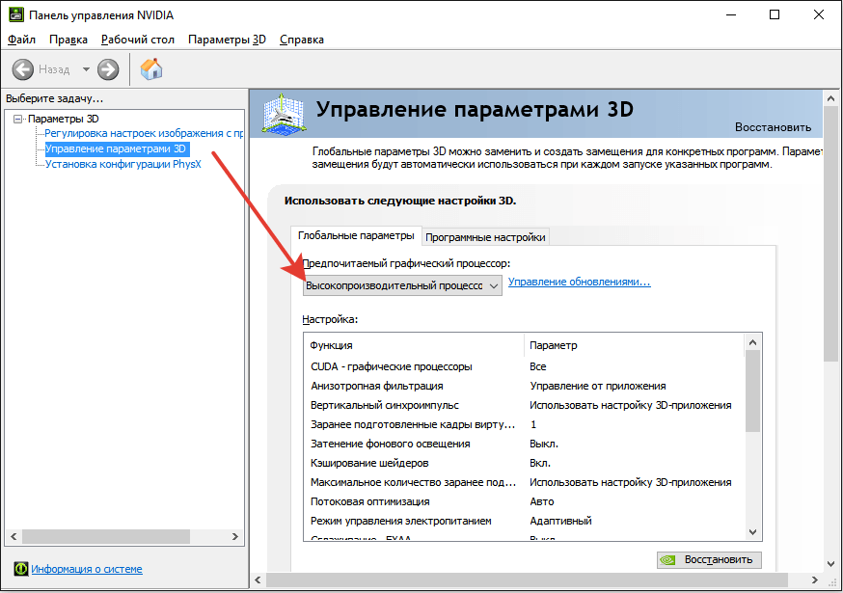The width and height of the screenshot is (843, 593).
Task: Open the Файл menu
Action: pos(21,40)
